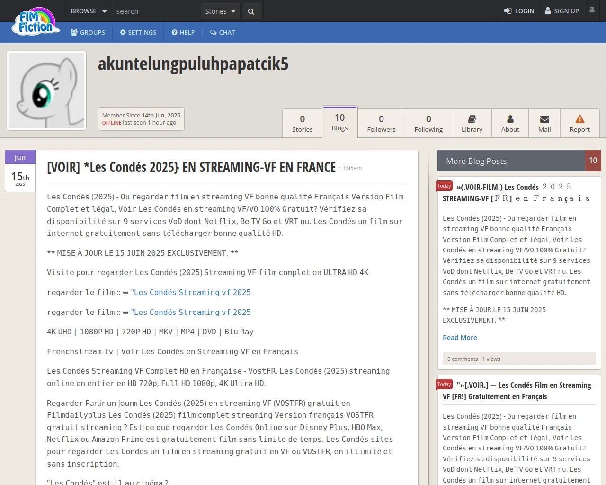Click the FimFiction logo
The height and width of the screenshot is (485, 606).
pyautogui.click(x=36, y=22)
